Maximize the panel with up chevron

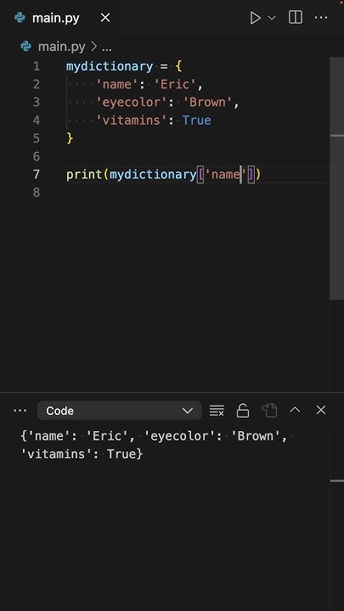point(295,410)
